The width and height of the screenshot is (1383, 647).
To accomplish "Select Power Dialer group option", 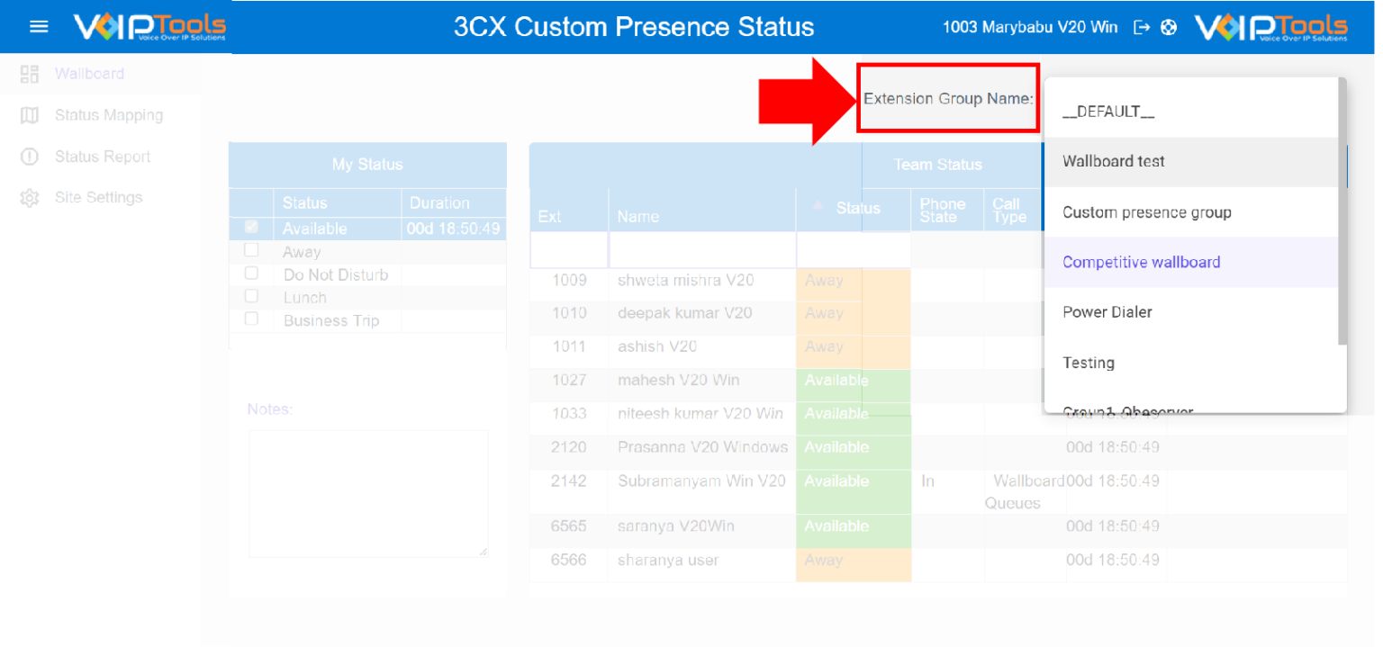I will pos(1107,311).
